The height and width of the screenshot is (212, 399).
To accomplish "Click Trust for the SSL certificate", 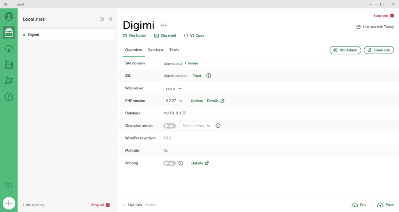I will (197, 76).
